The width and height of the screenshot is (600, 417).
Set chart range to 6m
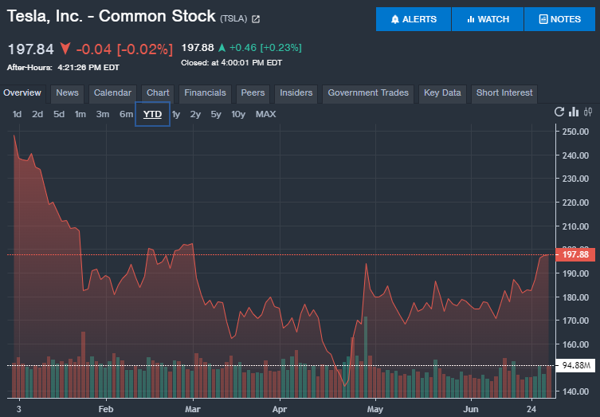126,114
